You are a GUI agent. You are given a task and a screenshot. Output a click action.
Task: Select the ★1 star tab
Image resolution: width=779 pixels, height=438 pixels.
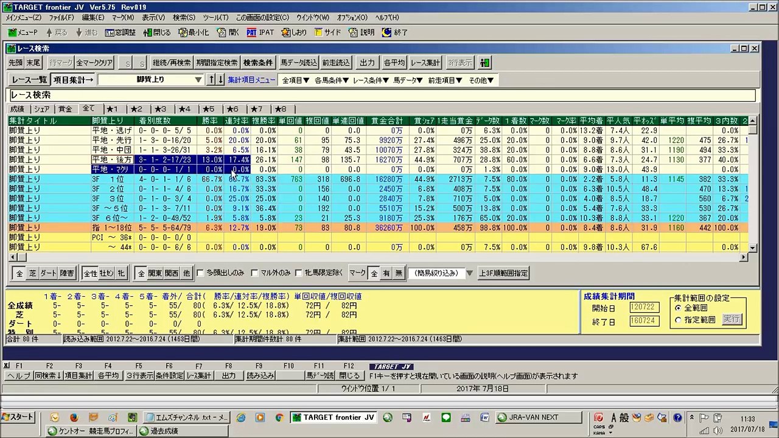coord(112,109)
